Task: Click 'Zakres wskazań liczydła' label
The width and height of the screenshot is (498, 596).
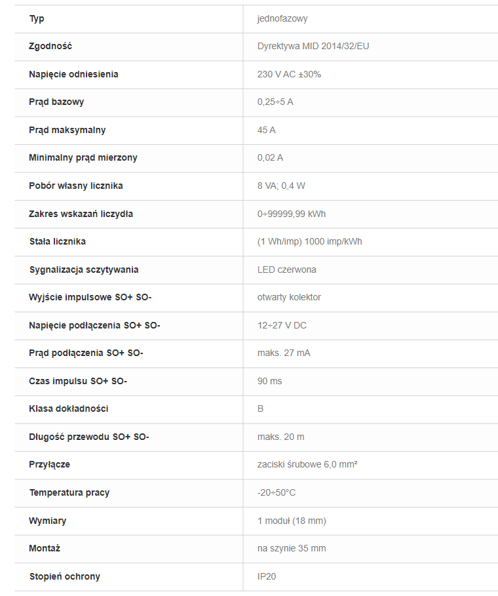Action: pos(81,214)
